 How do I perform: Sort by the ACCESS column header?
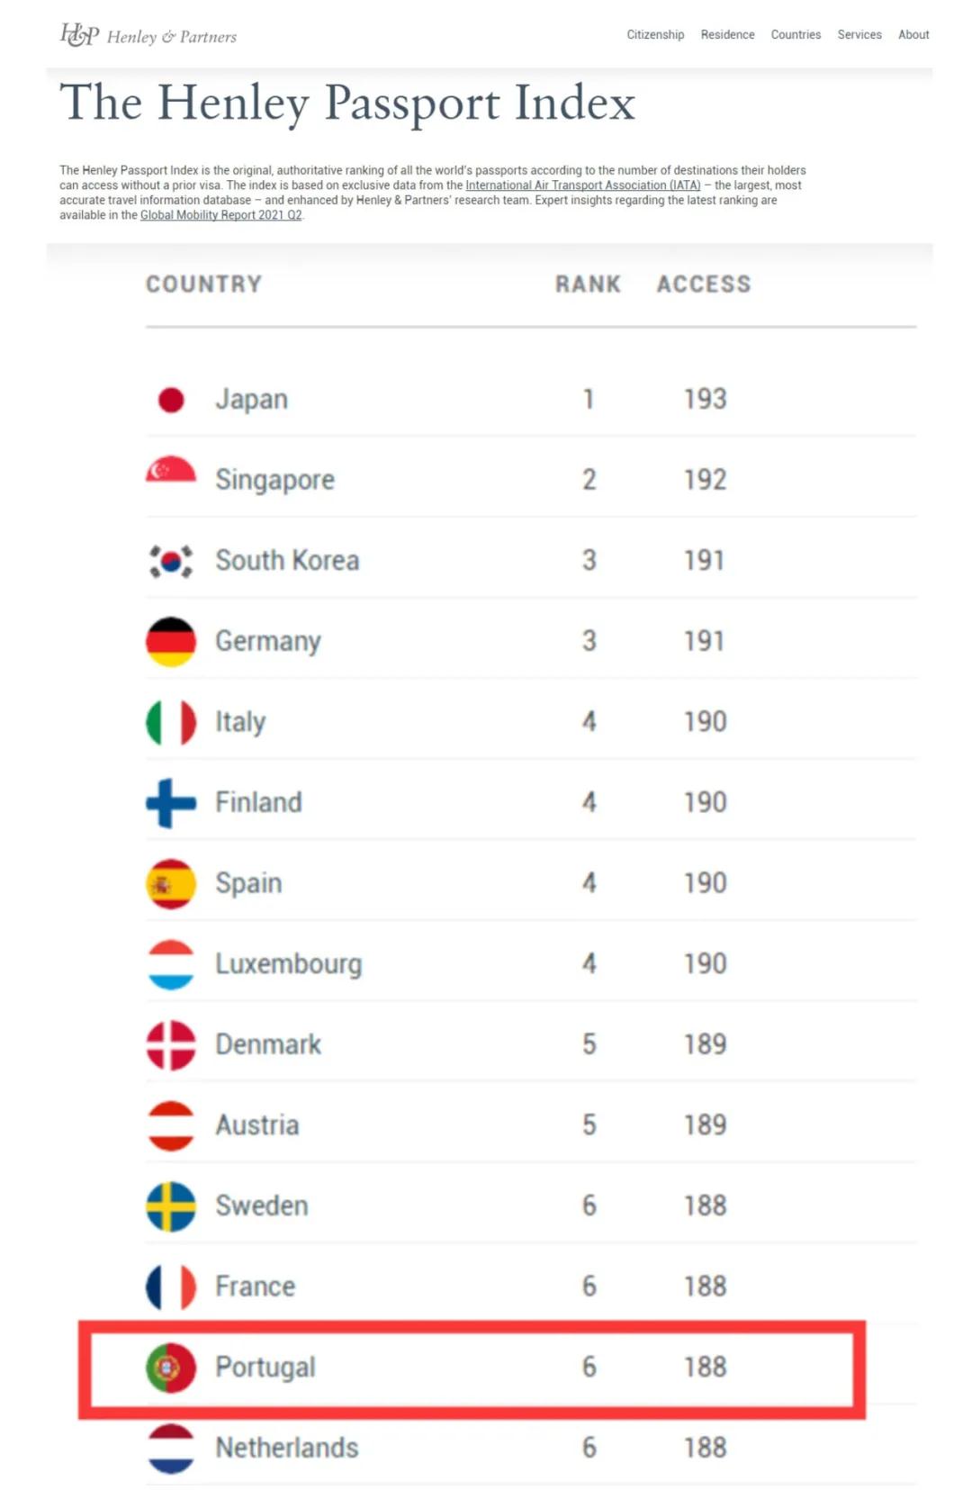704,284
